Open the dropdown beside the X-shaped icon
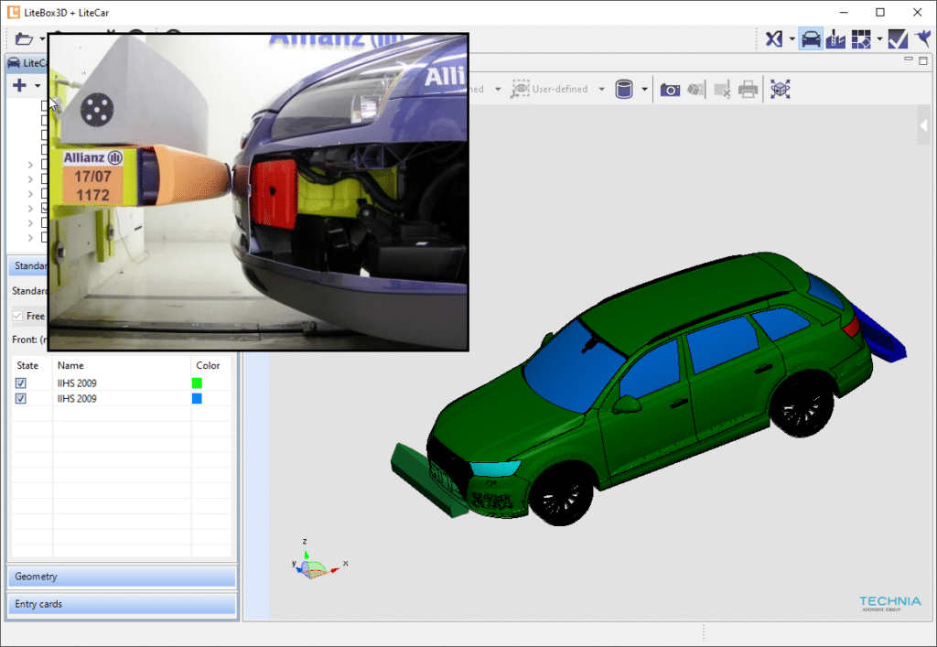The height and width of the screenshot is (647, 937). tap(792, 39)
